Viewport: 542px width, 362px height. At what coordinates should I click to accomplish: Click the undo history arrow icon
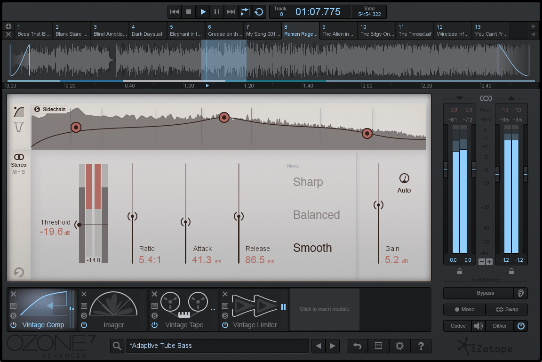point(357,346)
